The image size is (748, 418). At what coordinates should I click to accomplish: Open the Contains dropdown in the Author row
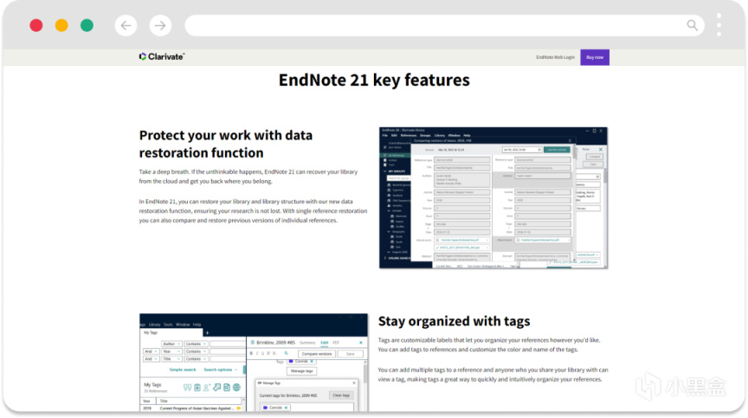point(196,344)
